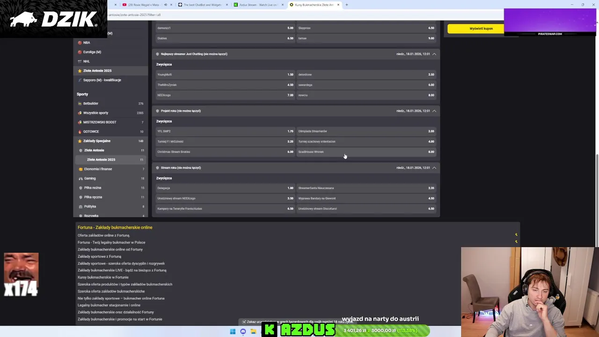Bet on Turniej F1 MrDzinold at 3.25

click(x=225, y=141)
